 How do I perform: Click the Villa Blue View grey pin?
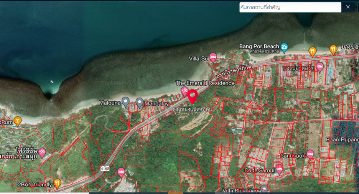[264, 189]
